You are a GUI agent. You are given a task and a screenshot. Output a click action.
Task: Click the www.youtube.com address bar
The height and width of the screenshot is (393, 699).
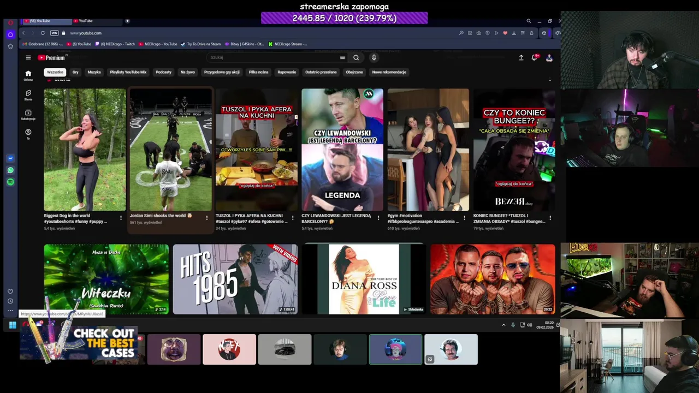tap(86, 33)
